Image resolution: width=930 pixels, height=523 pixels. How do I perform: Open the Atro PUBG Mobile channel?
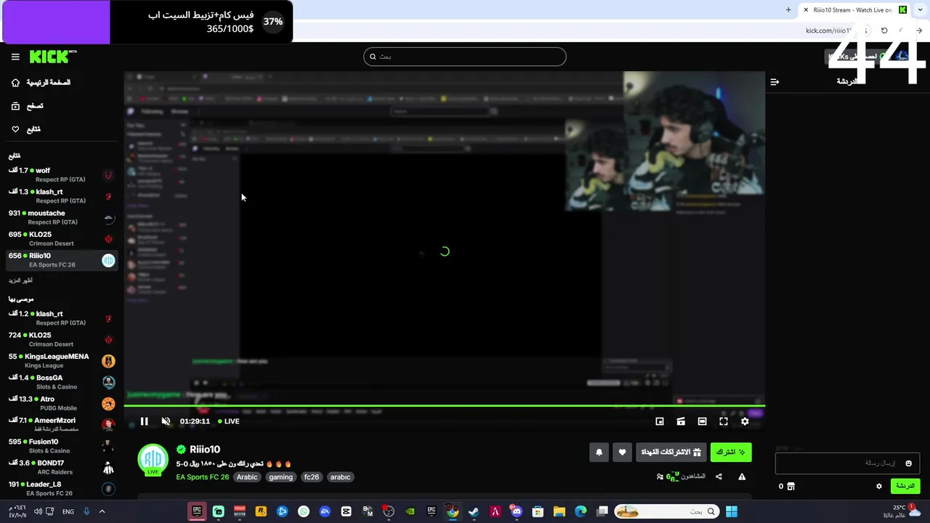pos(62,403)
